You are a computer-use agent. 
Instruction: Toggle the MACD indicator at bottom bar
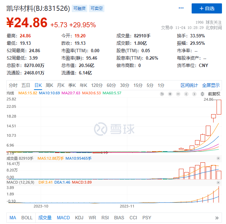click(63, 218)
